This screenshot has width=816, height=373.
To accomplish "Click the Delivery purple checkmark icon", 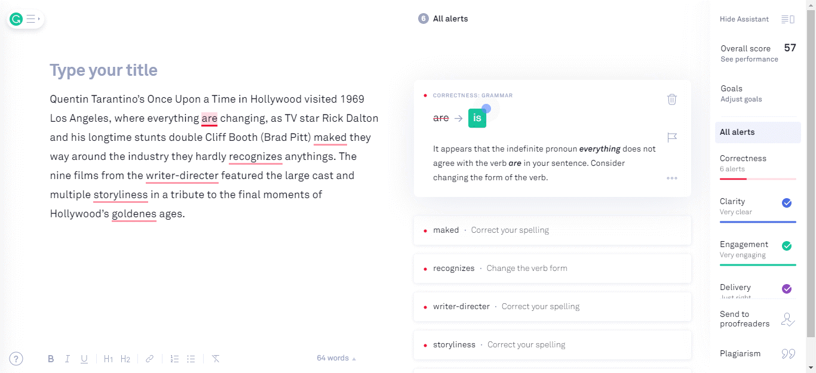I will click(787, 289).
